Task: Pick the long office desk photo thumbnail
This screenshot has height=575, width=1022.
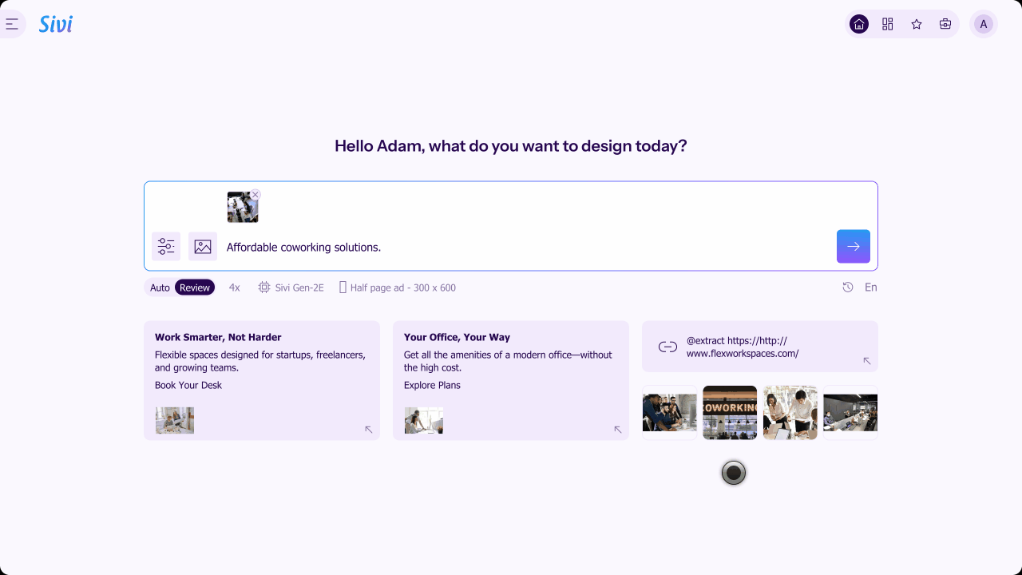Action: 850,413
